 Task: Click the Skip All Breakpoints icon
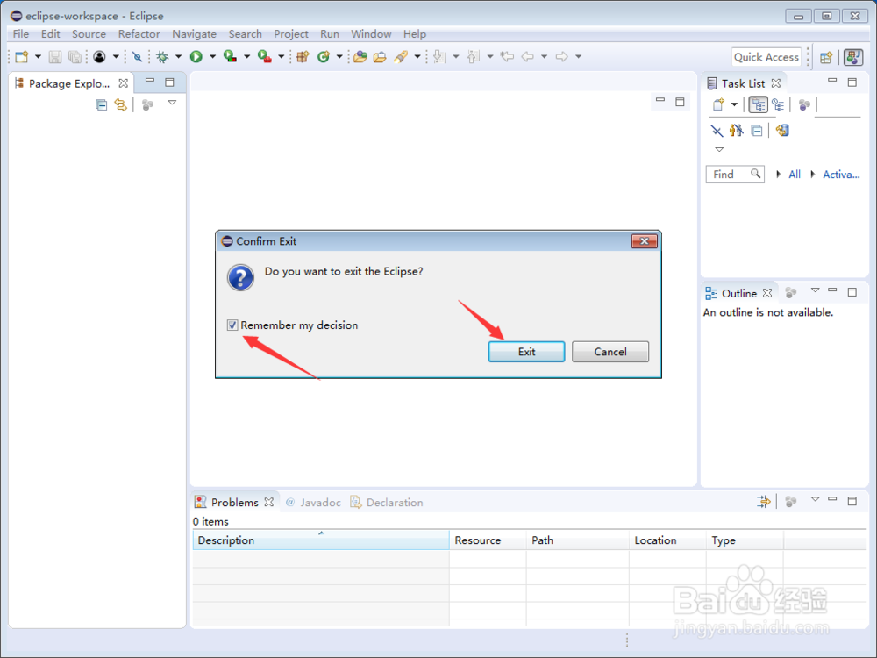coord(137,56)
